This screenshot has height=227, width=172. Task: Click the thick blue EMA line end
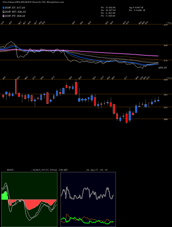158,64
